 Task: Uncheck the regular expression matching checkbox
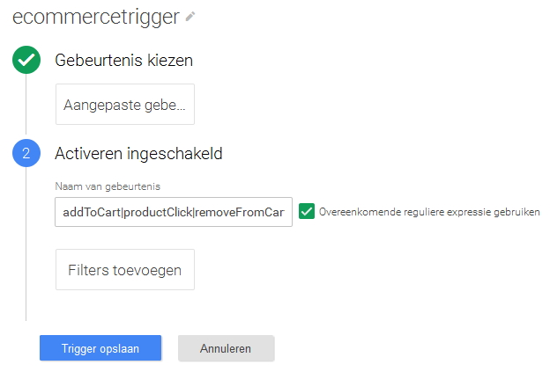[307, 211]
